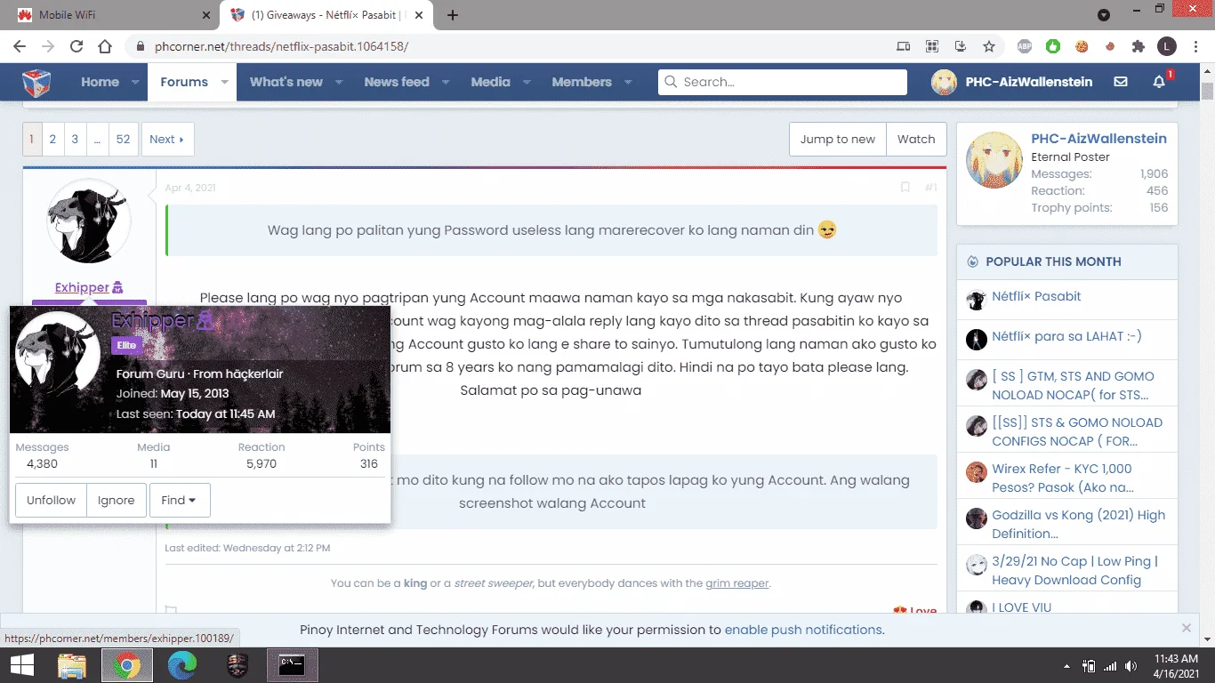Open the Windows Start menu
The height and width of the screenshot is (683, 1215).
point(21,665)
